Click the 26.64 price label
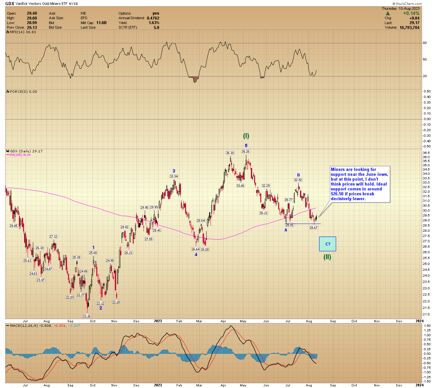The image size is (436, 388). coord(196,249)
